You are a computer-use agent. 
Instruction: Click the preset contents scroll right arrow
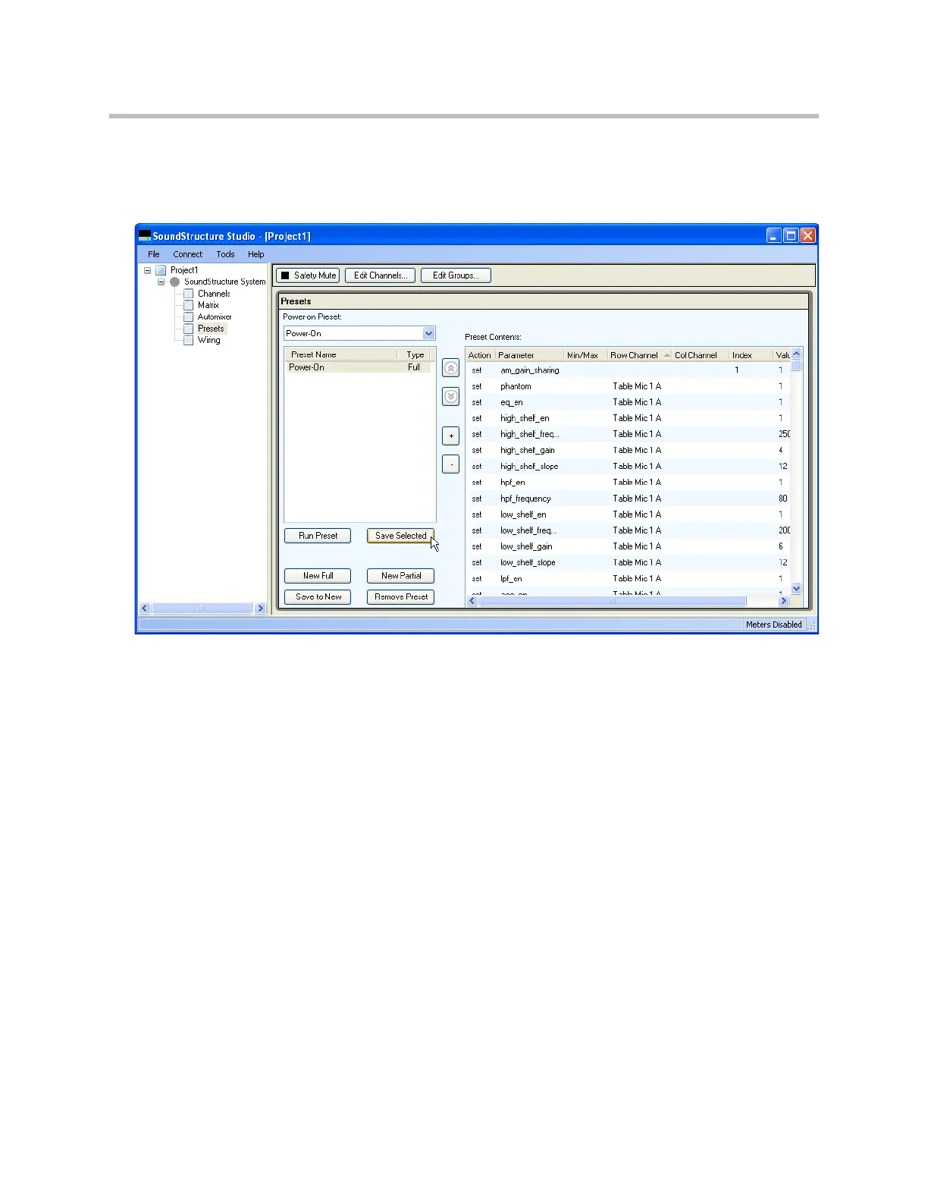tap(784, 601)
